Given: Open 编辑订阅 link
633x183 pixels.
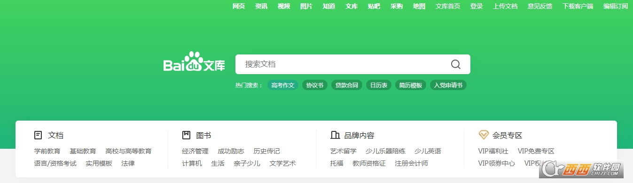Looking at the screenshot, I should pyautogui.click(x=616, y=6).
